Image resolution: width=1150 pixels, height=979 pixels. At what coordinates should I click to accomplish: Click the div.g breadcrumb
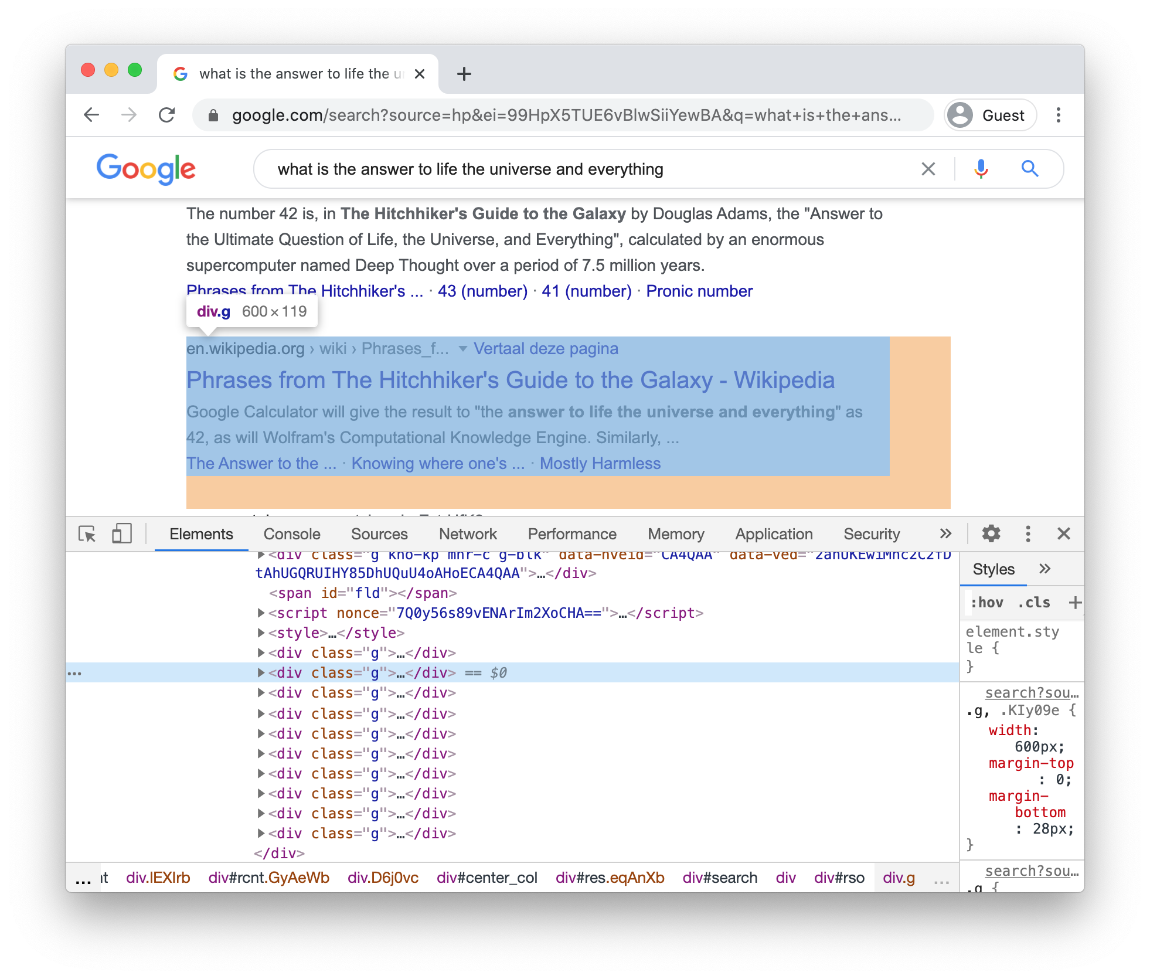(x=899, y=878)
